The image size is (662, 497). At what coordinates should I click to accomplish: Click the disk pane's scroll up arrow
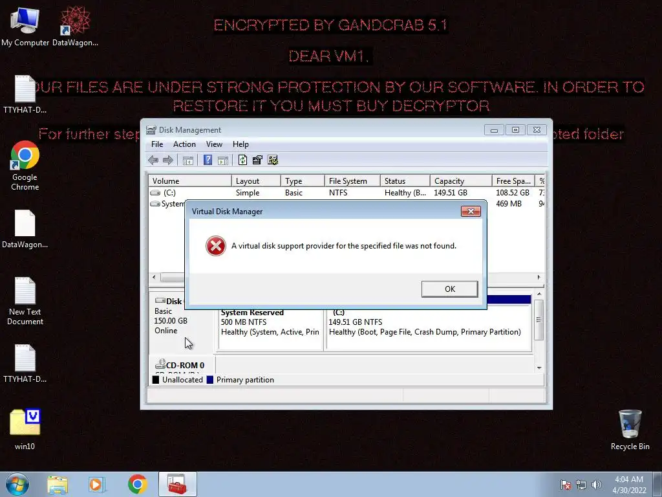click(x=539, y=294)
